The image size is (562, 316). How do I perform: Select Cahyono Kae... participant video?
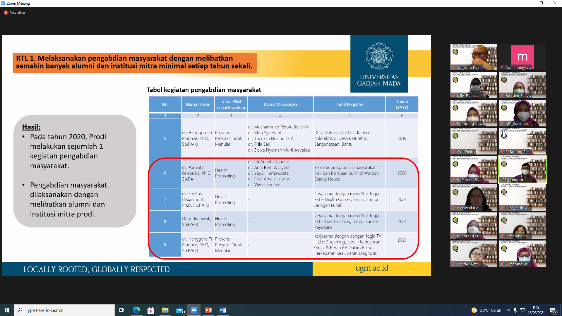[x=474, y=57]
